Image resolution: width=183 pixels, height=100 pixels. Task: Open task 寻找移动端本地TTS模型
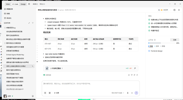[15, 78]
